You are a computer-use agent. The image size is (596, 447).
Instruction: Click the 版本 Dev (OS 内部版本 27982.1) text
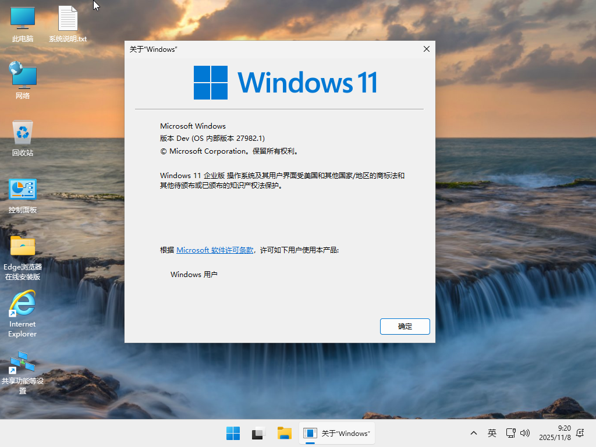coord(212,139)
